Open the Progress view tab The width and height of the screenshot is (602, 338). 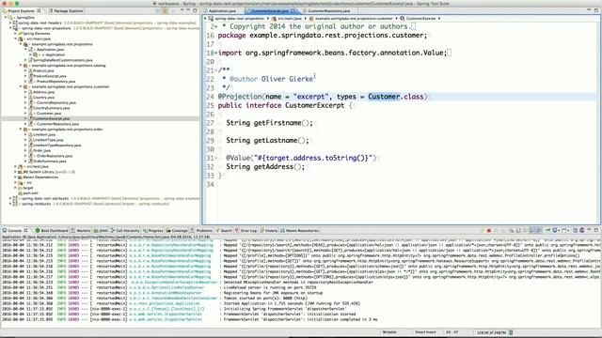tap(152, 231)
